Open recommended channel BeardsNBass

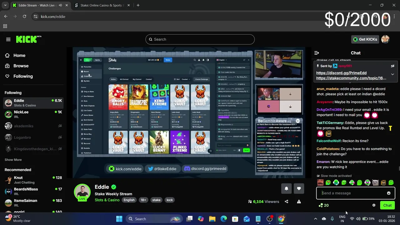click(33, 191)
